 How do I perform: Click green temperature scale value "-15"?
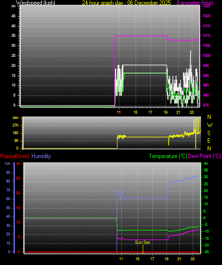point(206,238)
